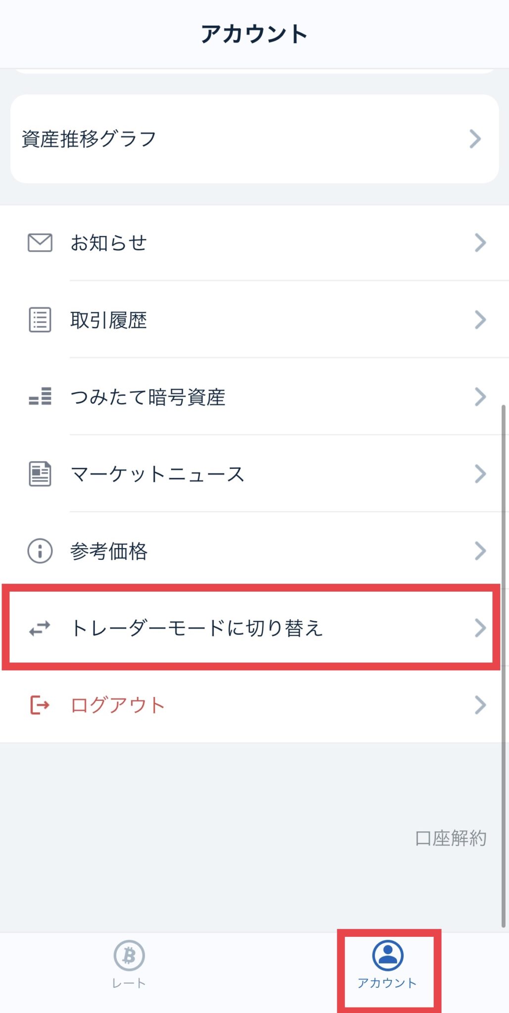The image size is (509, 1013).
Task: Select the swap arrows icon for trader mode
Action: (40, 628)
